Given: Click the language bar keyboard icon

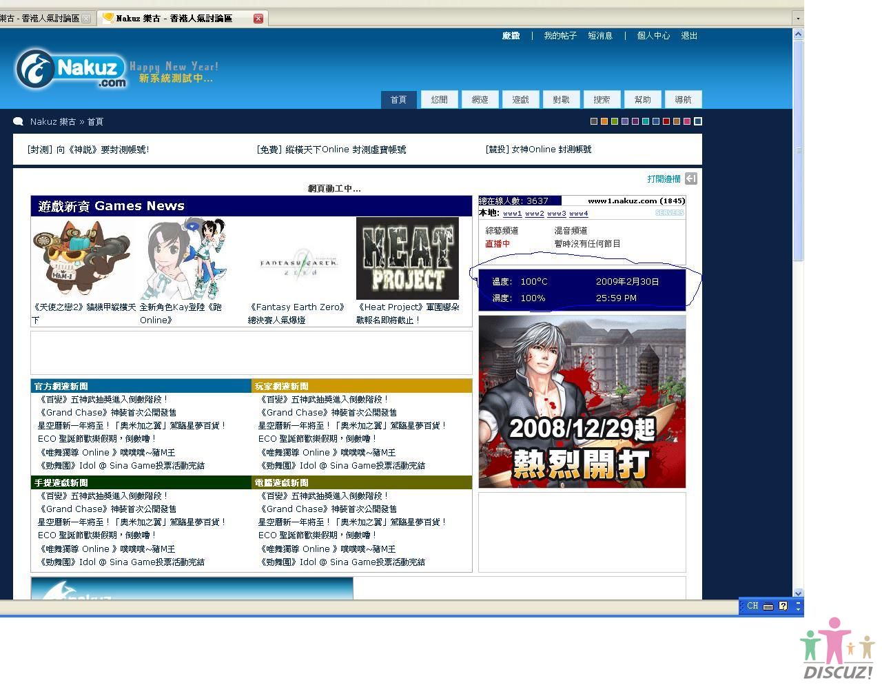Looking at the screenshot, I should click(x=768, y=606).
